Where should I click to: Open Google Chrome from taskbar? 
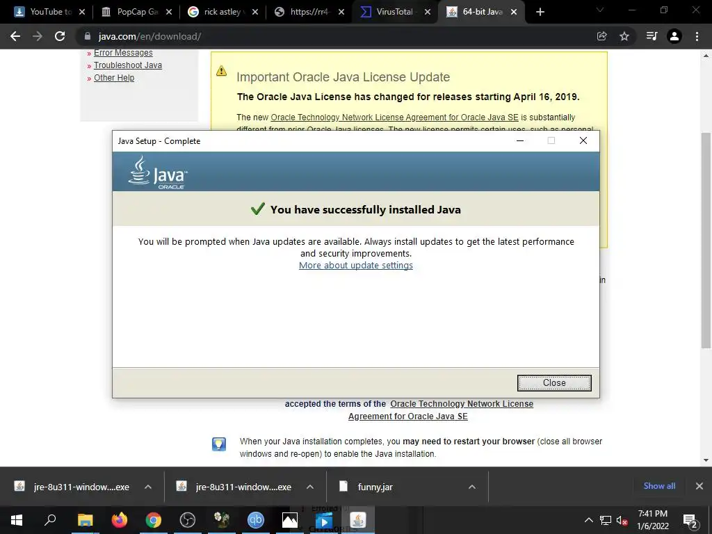click(x=154, y=520)
